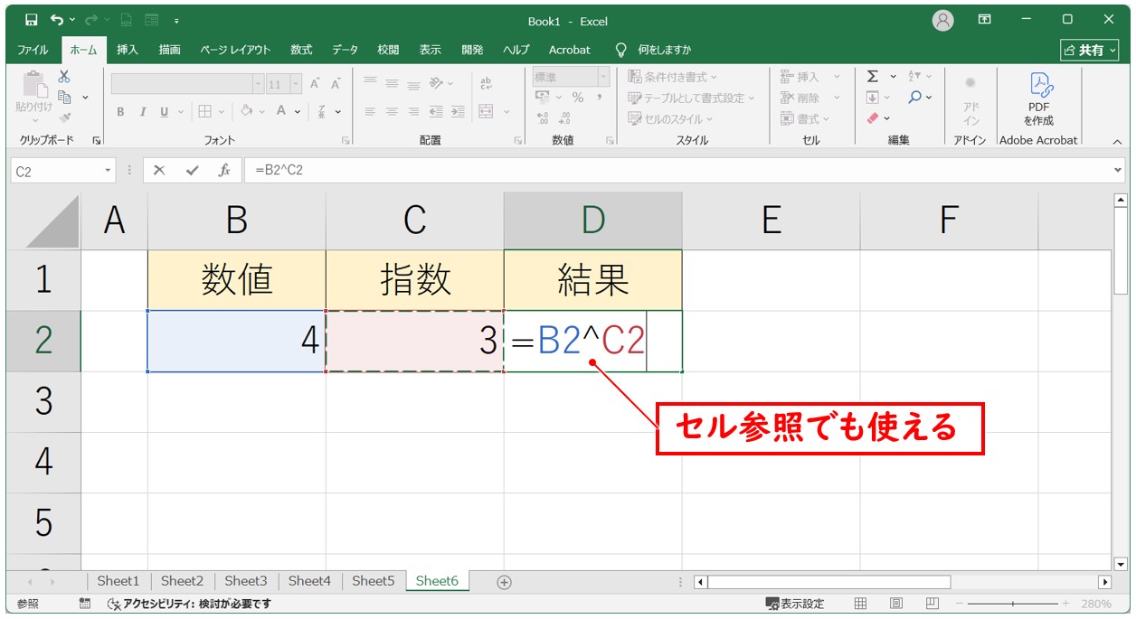
Task: Collapse the ribbon
Action: click(1117, 142)
